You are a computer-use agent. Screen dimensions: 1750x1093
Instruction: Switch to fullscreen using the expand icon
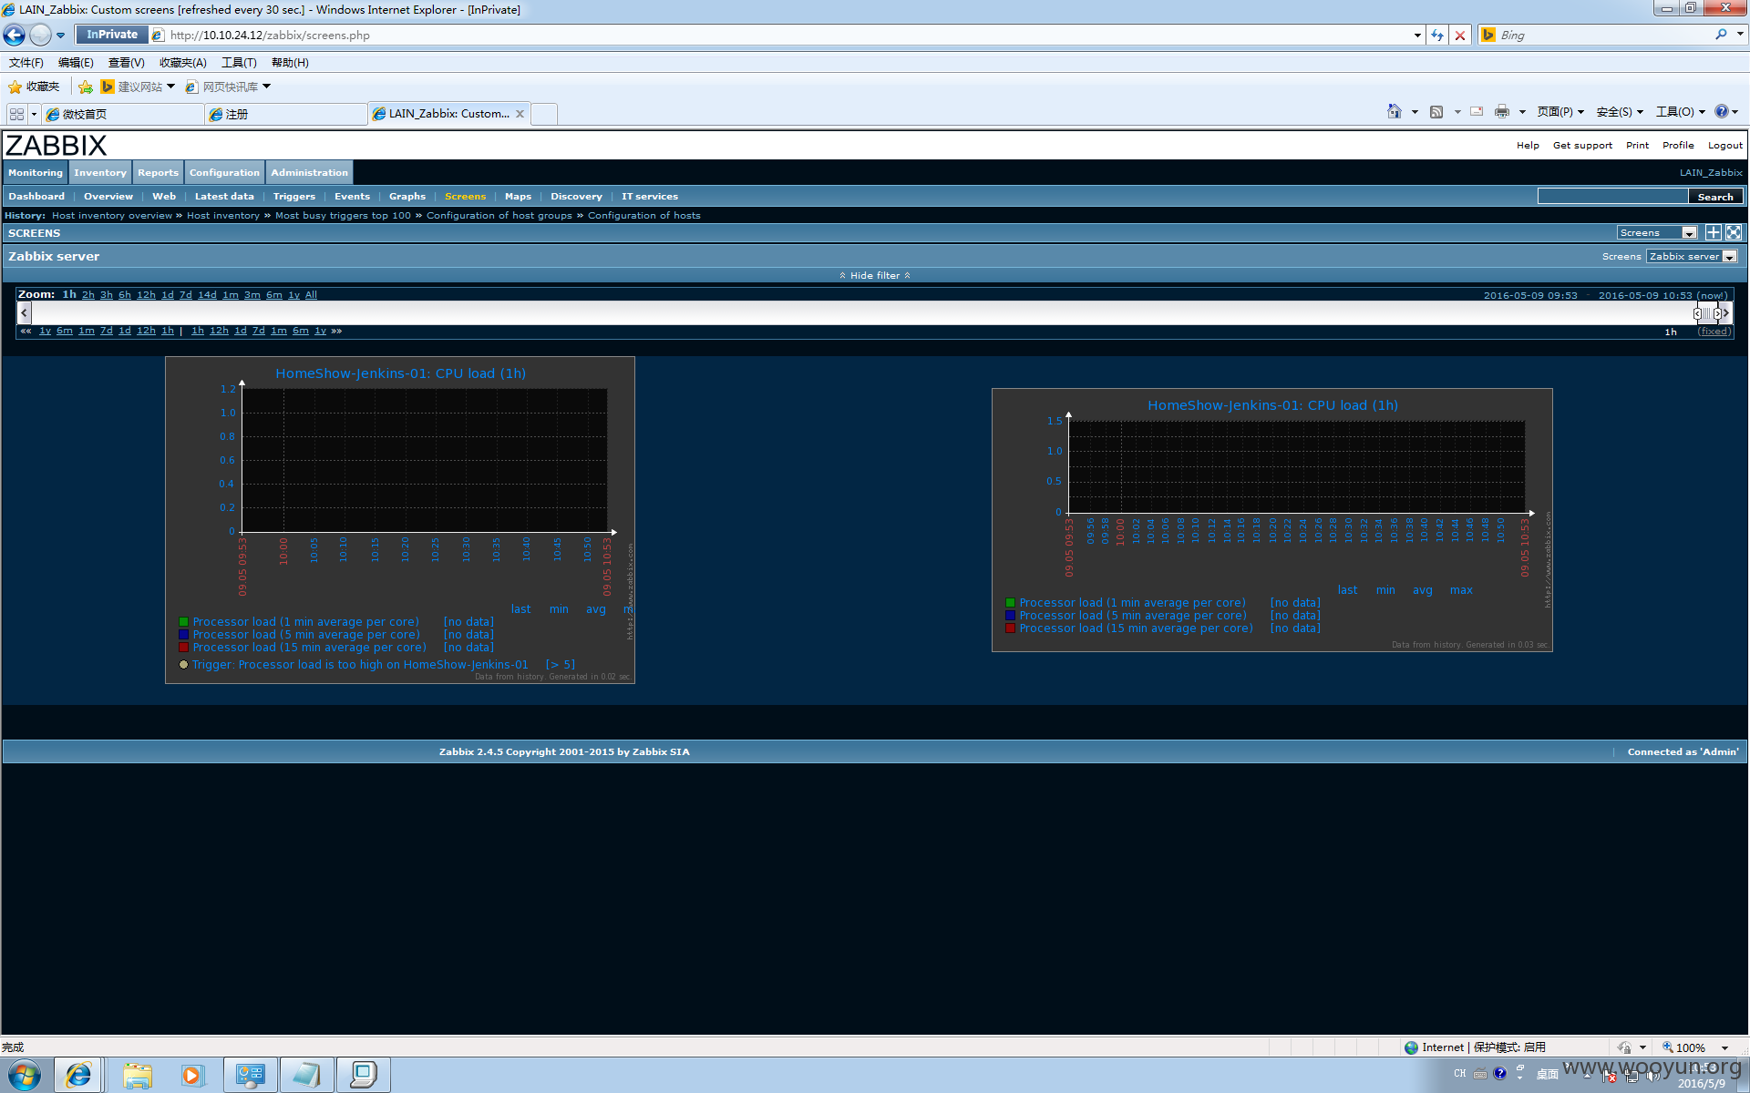[1734, 233]
